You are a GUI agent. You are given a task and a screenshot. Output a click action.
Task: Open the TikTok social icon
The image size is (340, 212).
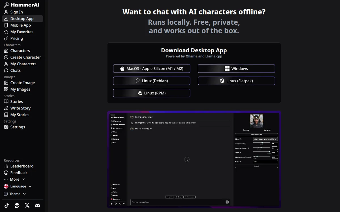pyautogui.click(x=7, y=205)
